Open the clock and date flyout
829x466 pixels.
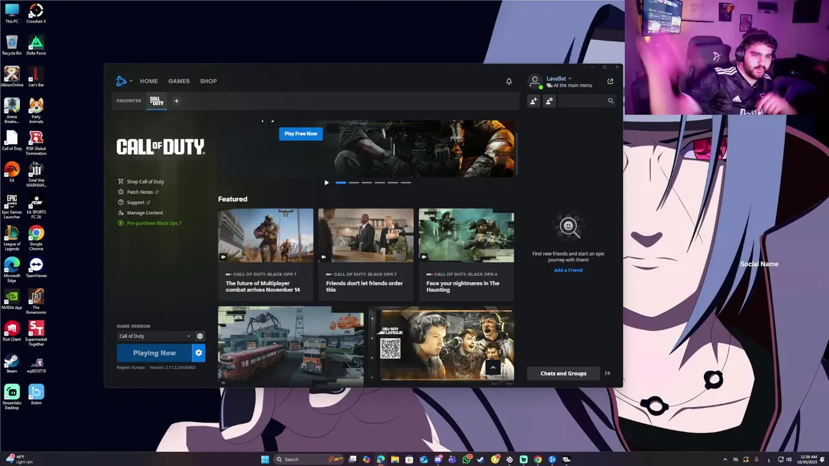click(808, 460)
